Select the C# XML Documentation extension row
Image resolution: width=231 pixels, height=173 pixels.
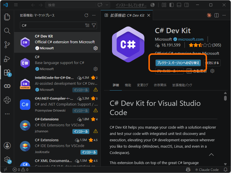tap(57, 162)
